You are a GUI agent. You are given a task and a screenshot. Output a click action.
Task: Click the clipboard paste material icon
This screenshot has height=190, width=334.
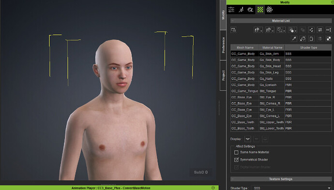pos(311,39)
